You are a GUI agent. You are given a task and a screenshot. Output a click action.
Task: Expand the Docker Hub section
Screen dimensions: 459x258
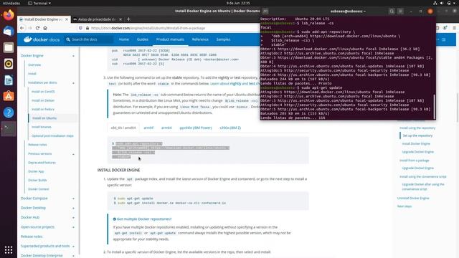73,218
